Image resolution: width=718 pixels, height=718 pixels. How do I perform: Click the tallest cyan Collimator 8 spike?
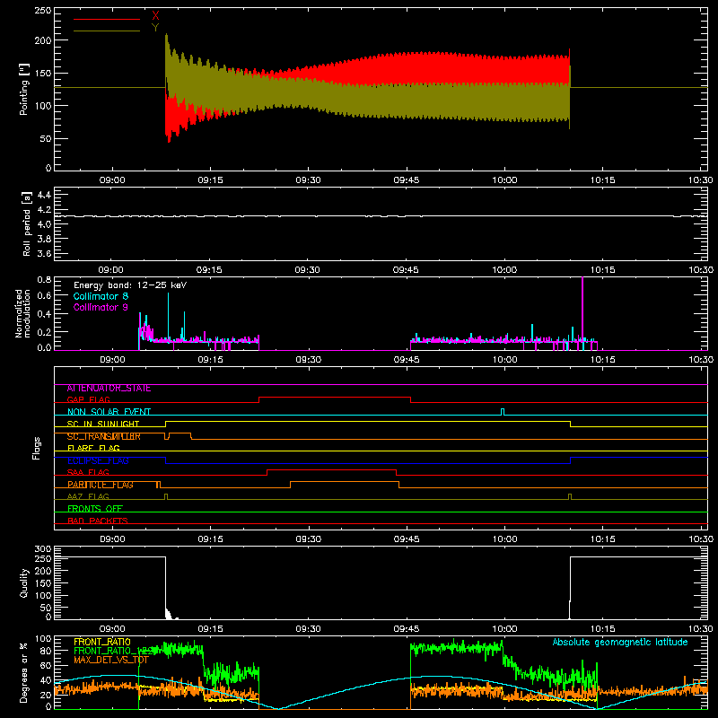coord(168,316)
